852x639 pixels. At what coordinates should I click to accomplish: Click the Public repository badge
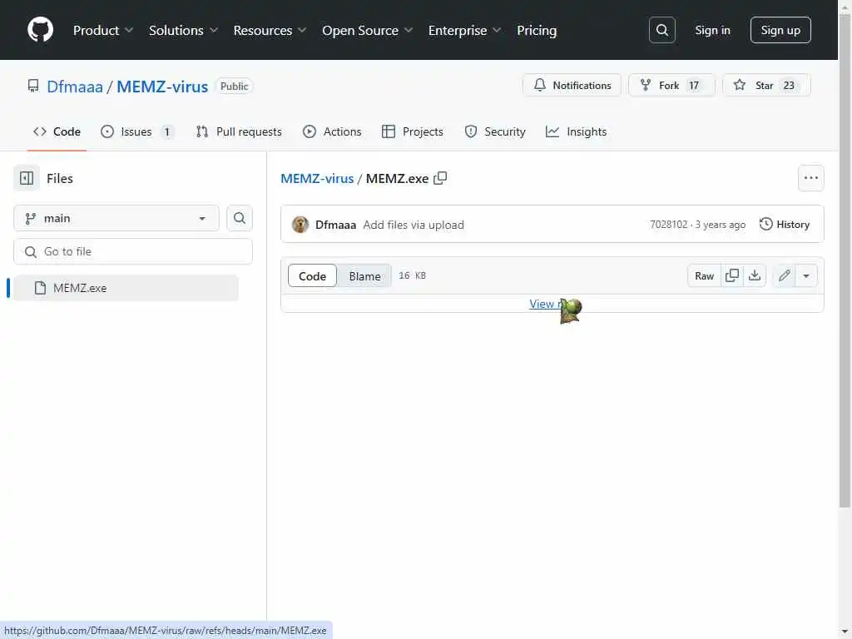tap(234, 87)
